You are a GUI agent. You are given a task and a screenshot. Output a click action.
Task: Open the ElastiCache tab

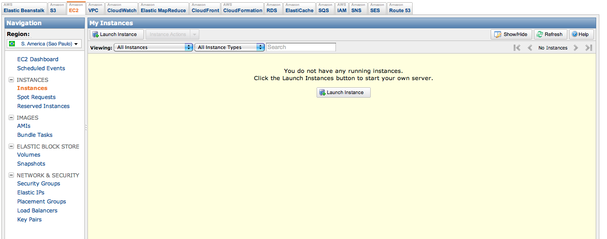pyautogui.click(x=299, y=8)
